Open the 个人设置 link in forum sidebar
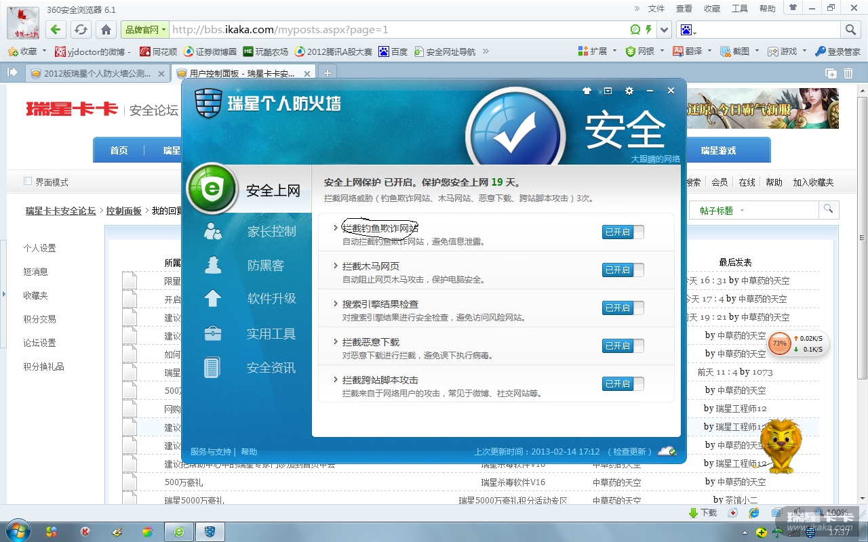Image resolution: width=868 pixels, height=542 pixels. (x=39, y=248)
